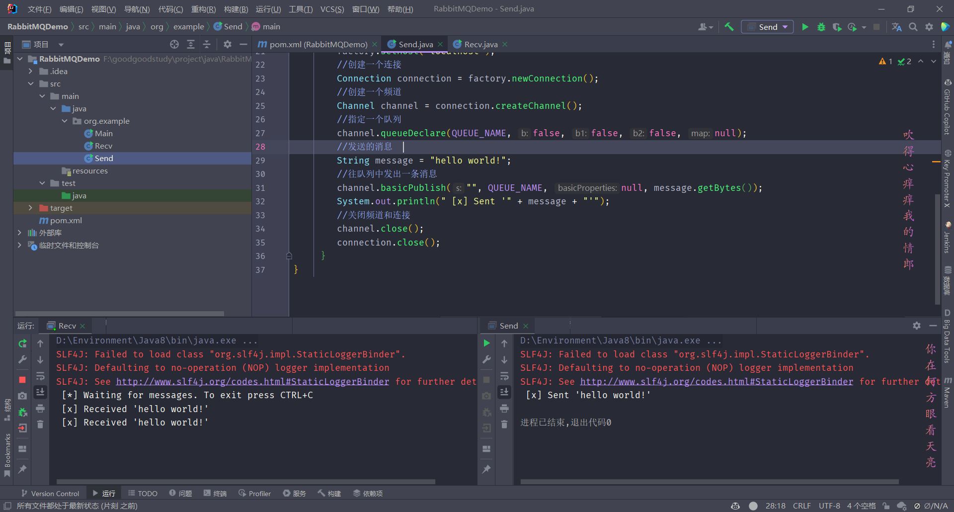The height and width of the screenshot is (512, 954).
Task: Open Project panel options gear
Action: pos(228,44)
